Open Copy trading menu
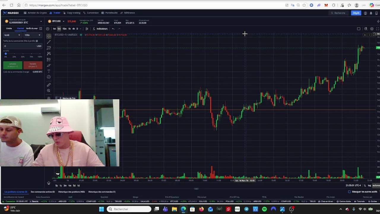380x214 pixels. click(x=72, y=13)
